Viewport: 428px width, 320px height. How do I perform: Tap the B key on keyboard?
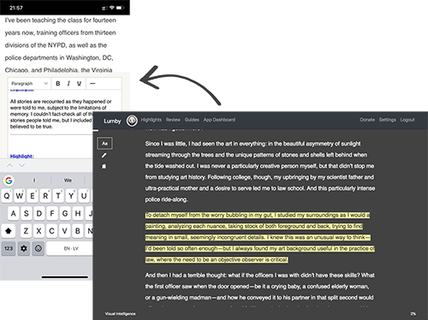tap(78, 231)
